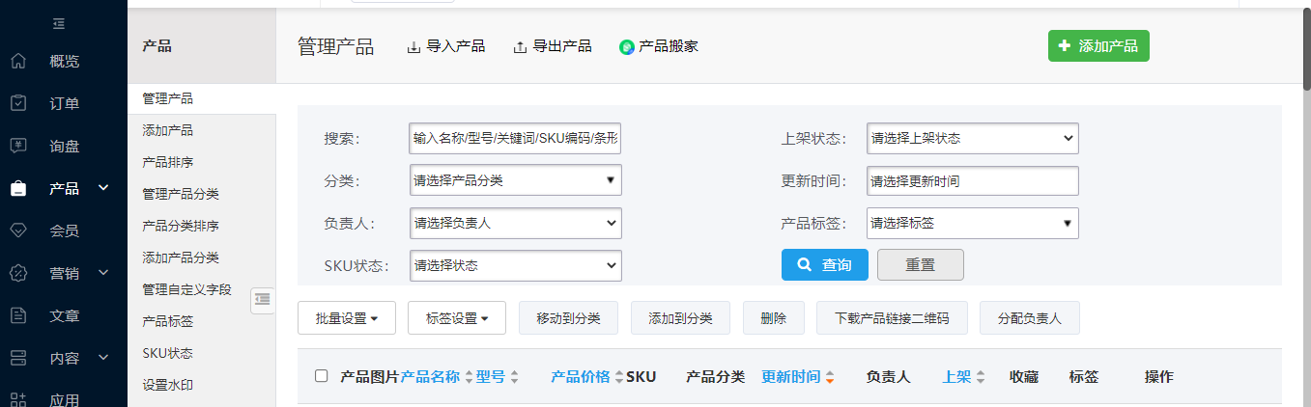Click the green 添加产品 button

point(1097,45)
